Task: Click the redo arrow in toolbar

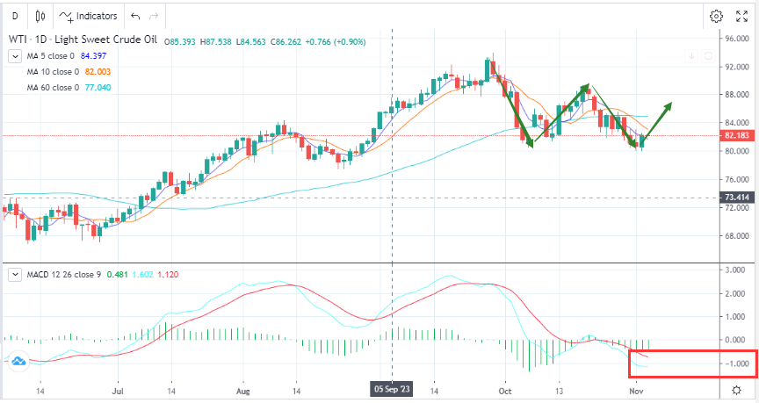Action: click(155, 16)
